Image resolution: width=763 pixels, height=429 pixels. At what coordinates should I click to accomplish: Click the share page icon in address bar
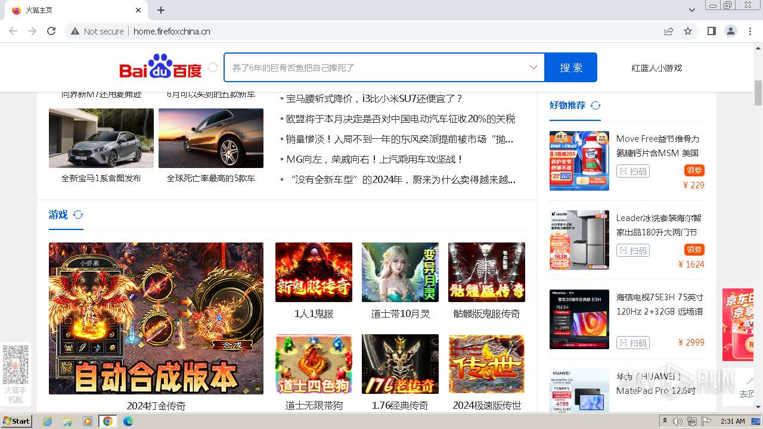point(669,31)
